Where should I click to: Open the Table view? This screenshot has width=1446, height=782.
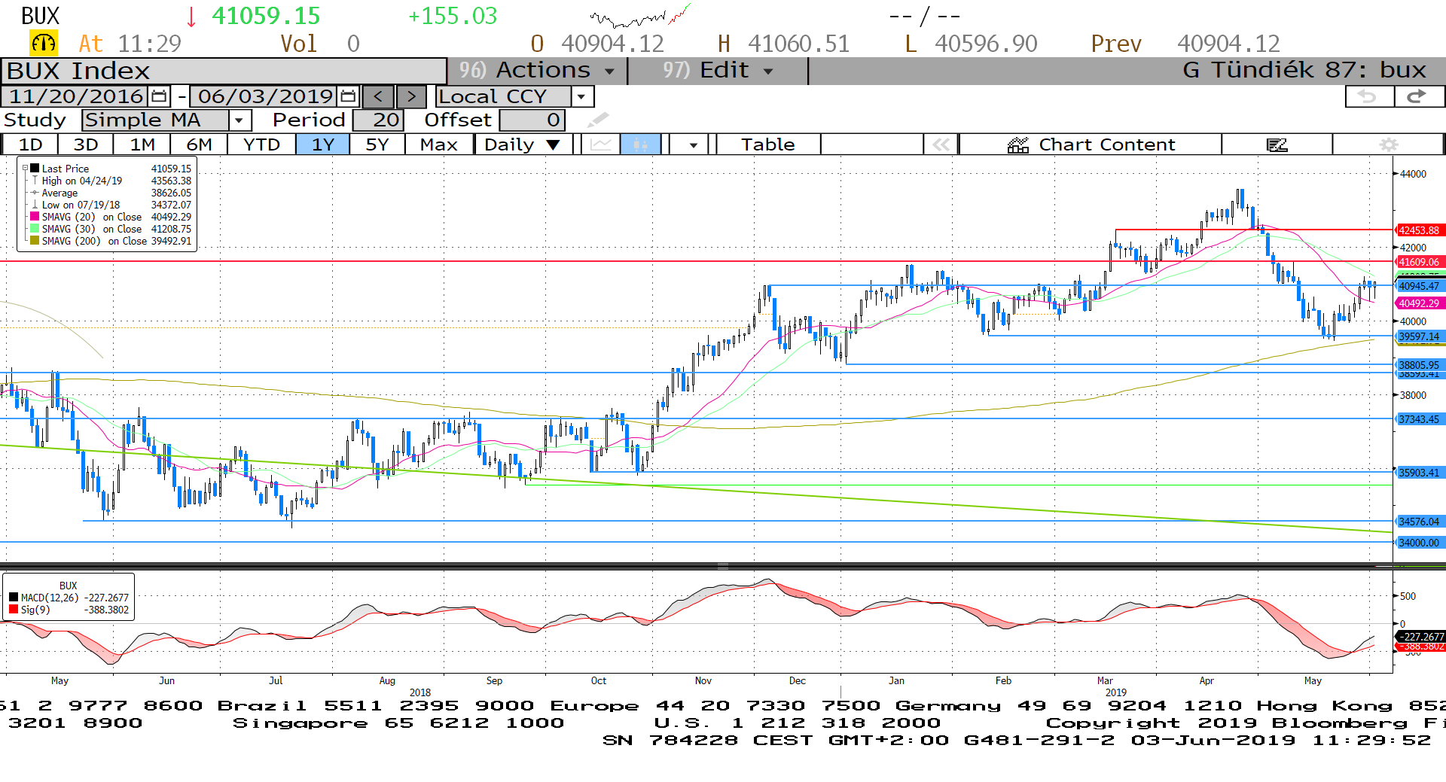(767, 145)
